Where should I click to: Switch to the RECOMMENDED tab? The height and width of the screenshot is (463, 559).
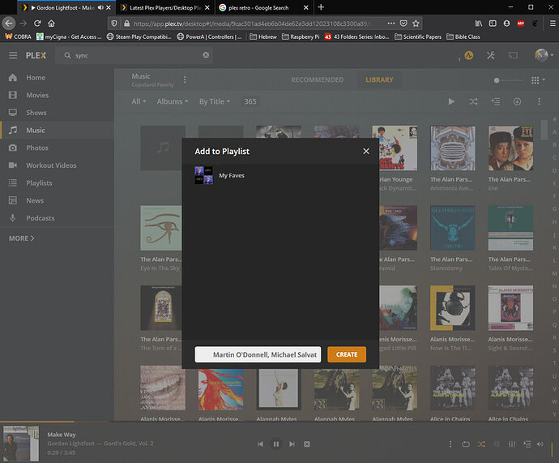318,80
